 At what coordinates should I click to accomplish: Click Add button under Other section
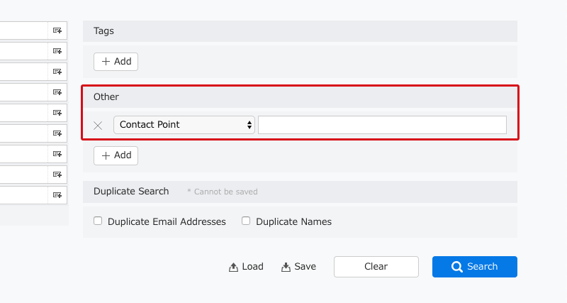[116, 155]
